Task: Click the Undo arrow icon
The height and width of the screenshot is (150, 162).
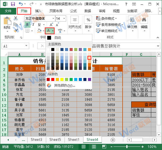Action: point(21,4)
